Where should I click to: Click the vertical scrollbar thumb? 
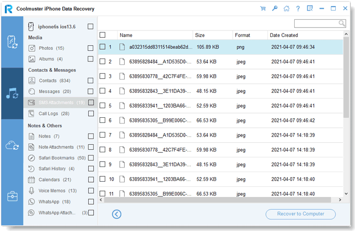click(x=346, y=77)
